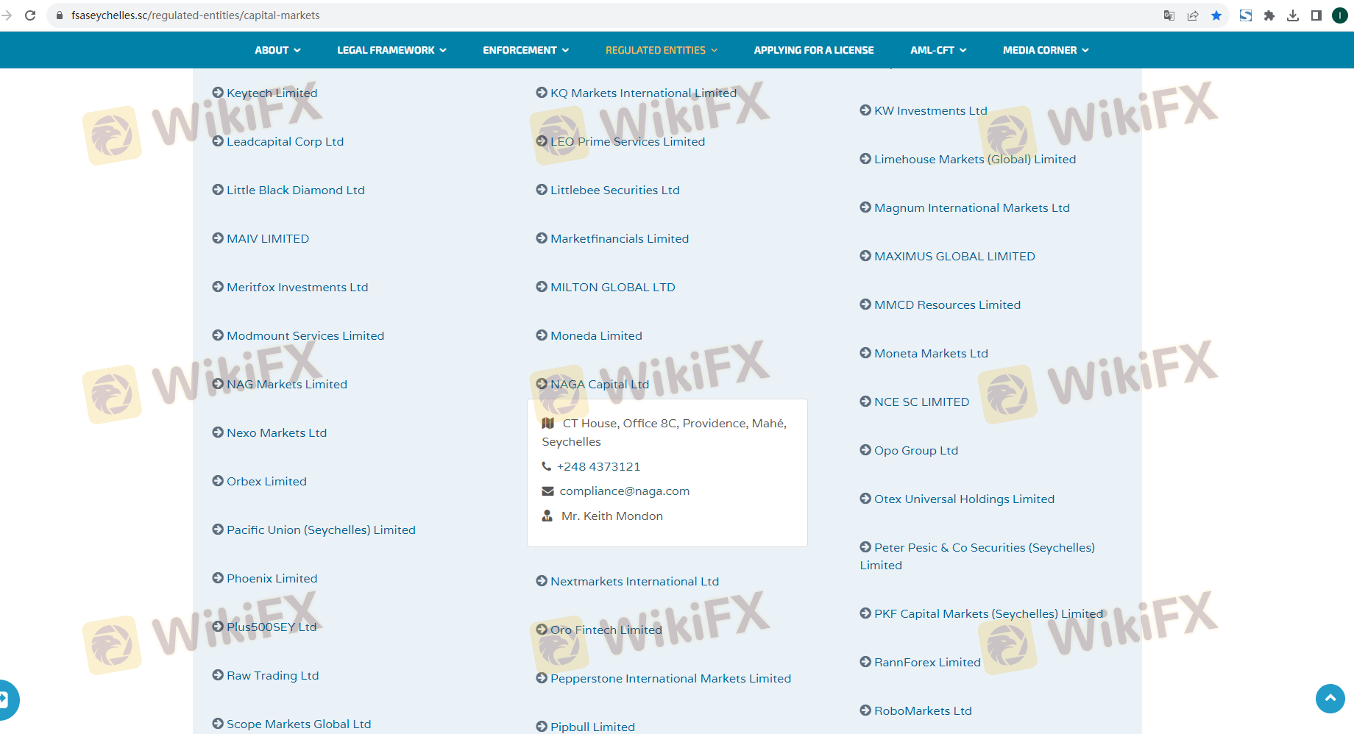Expand the ABOUT dropdown menu

click(277, 50)
